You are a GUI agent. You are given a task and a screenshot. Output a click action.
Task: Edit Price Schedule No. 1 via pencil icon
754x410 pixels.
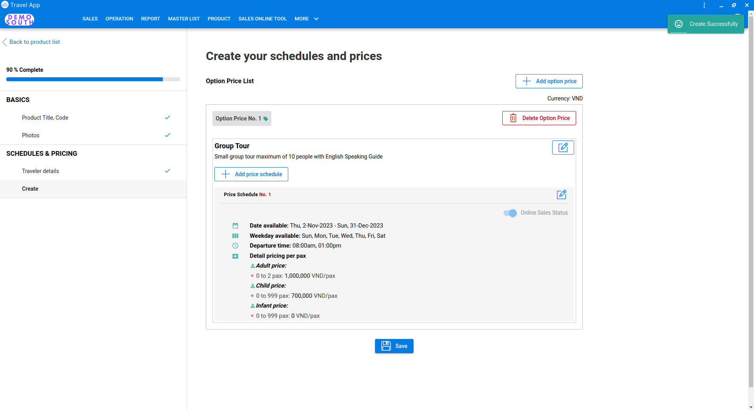click(561, 195)
